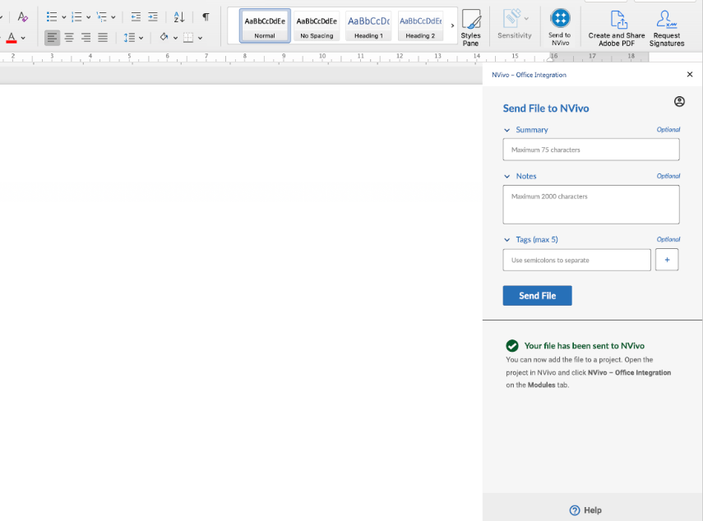
Task: Increase the paragraph indent
Action: [x=153, y=16]
